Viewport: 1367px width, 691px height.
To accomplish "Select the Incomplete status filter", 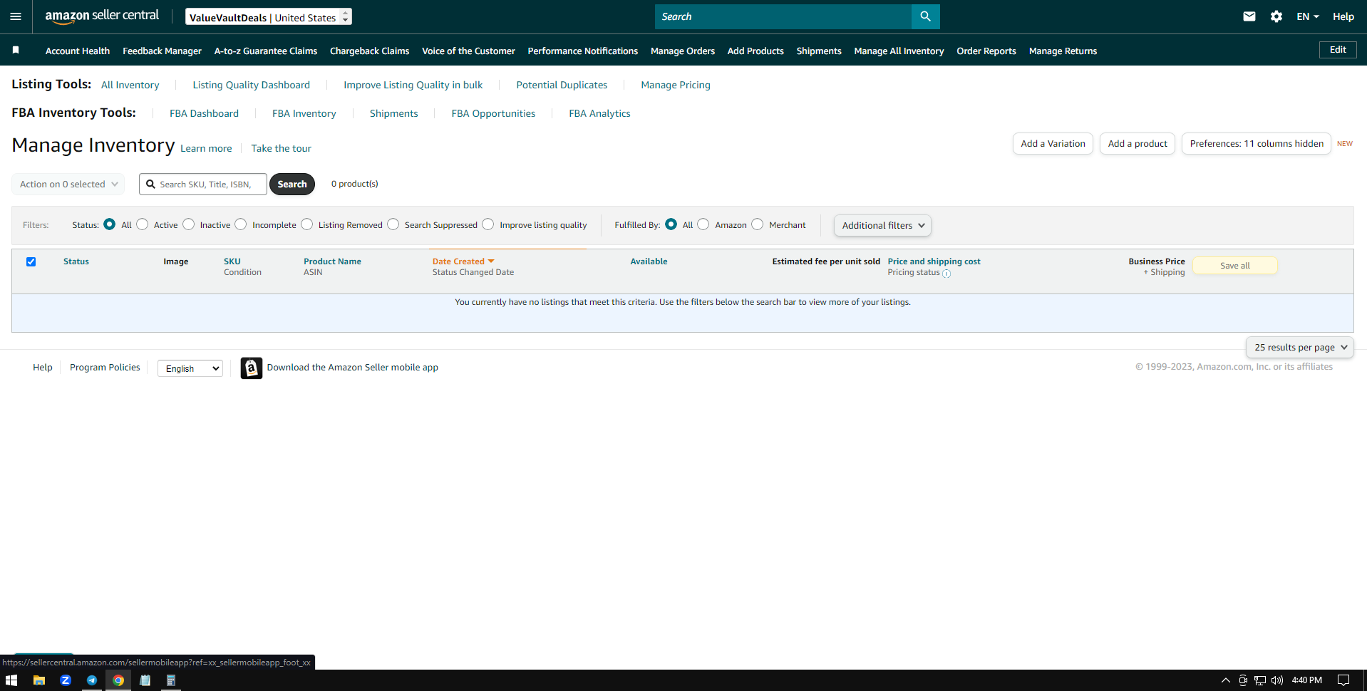I will (x=241, y=224).
